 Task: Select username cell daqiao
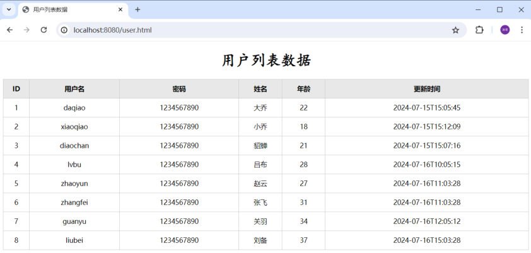pyautogui.click(x=74, y=108)
